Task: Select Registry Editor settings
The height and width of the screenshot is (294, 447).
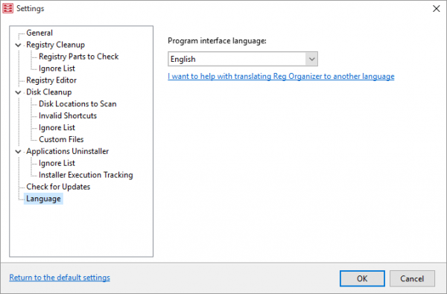Action: pos(51,80)
